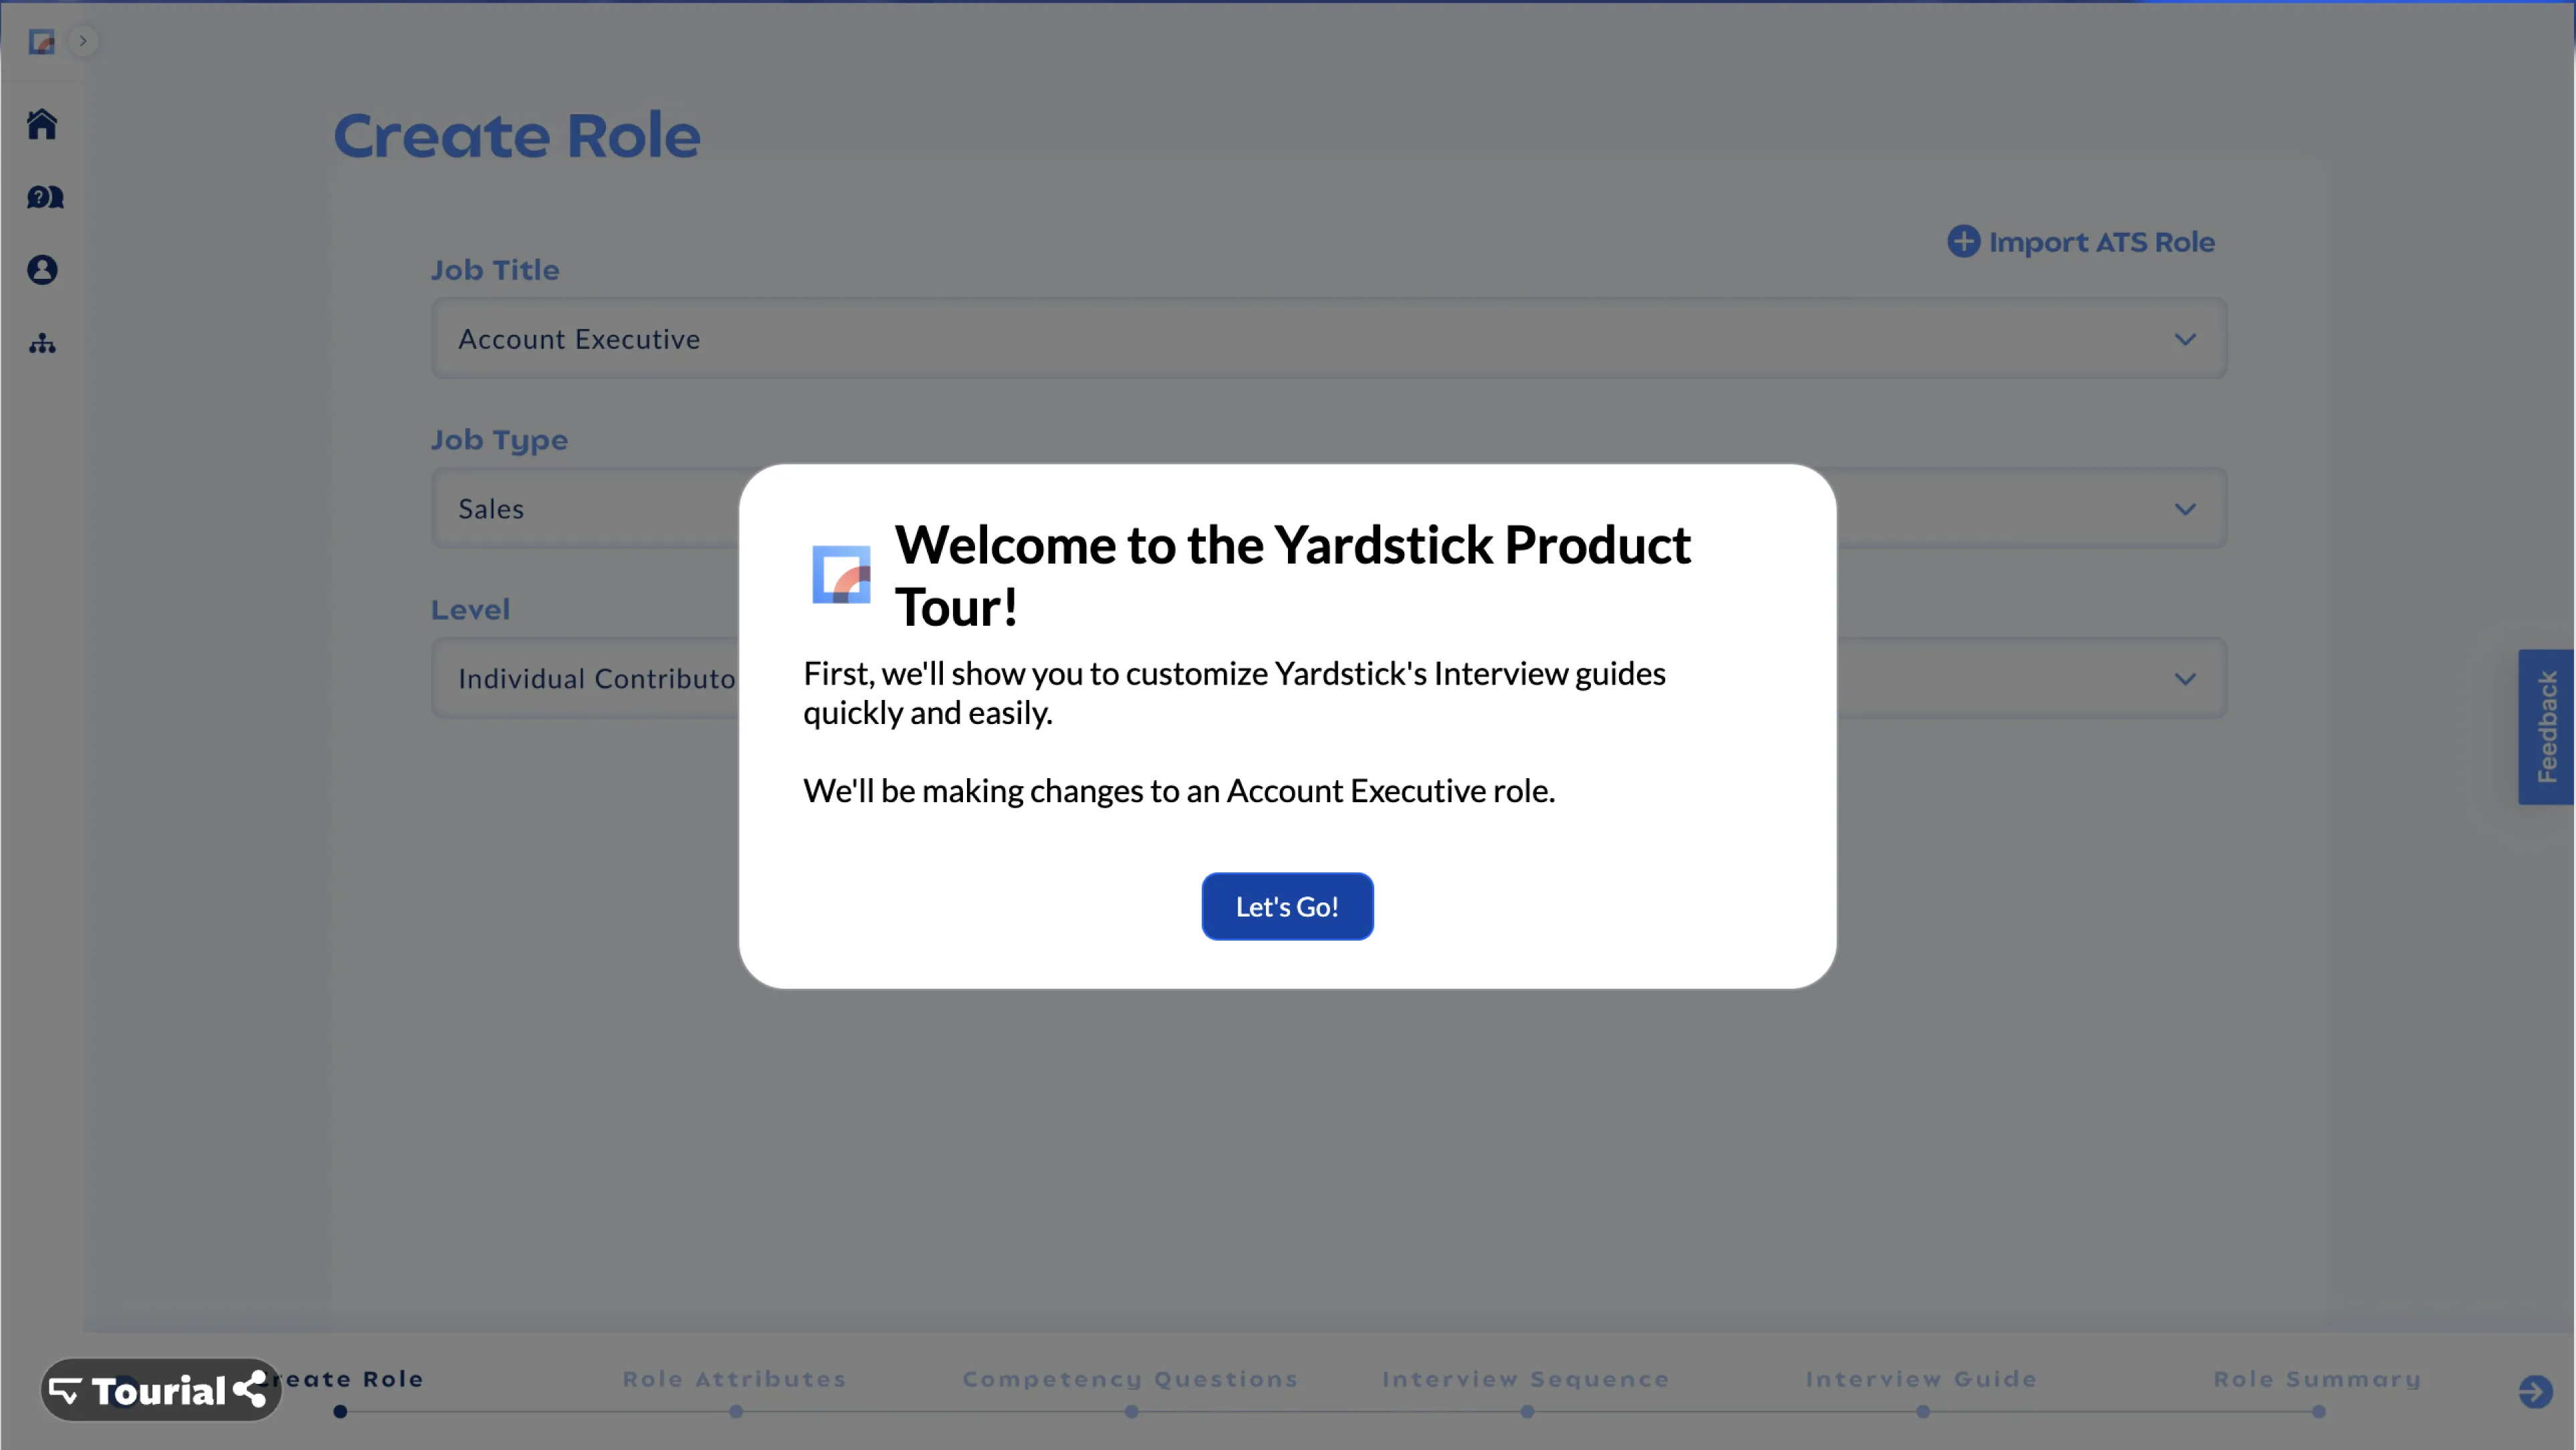
Task: Click the next arrow icon at bottom right
Action: point(2534,1391)
